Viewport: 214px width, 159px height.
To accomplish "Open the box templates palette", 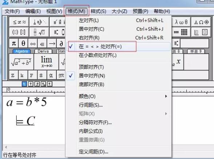I will point(201,32).
